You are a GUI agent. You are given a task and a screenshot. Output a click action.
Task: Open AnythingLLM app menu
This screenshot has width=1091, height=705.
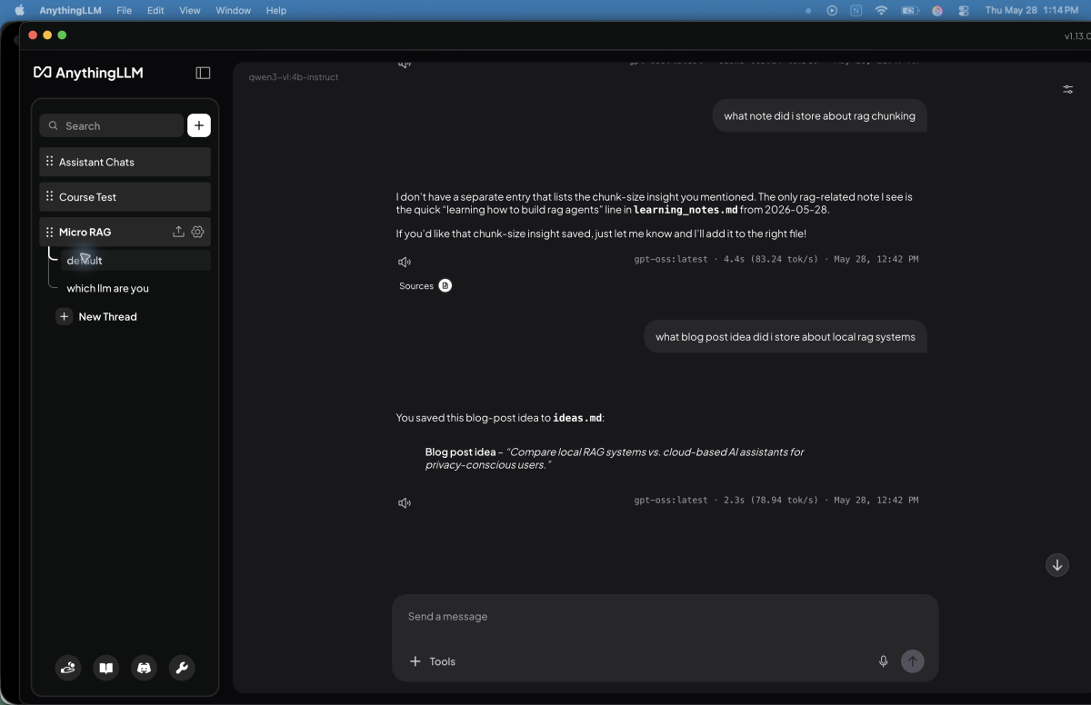pyautogui.click(x=70, y=10)
